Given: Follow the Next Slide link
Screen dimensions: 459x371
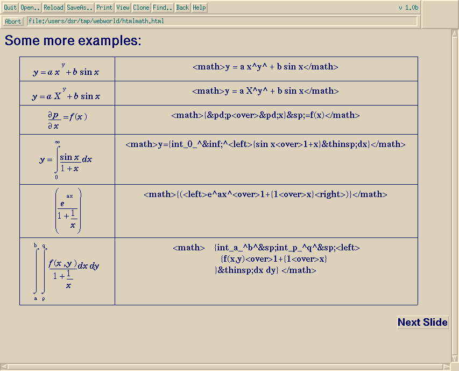Looking at the screenshot, I should (x=422, y=322).
